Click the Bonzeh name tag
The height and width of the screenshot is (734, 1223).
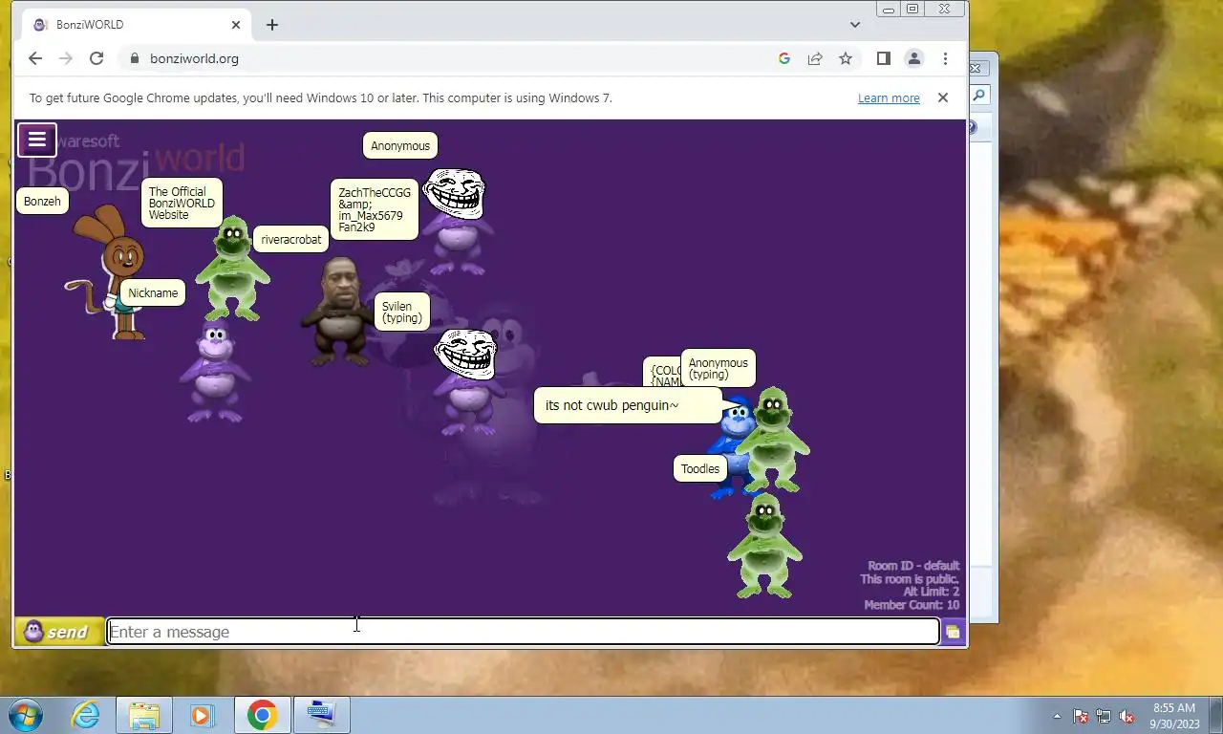coord(42,202)
